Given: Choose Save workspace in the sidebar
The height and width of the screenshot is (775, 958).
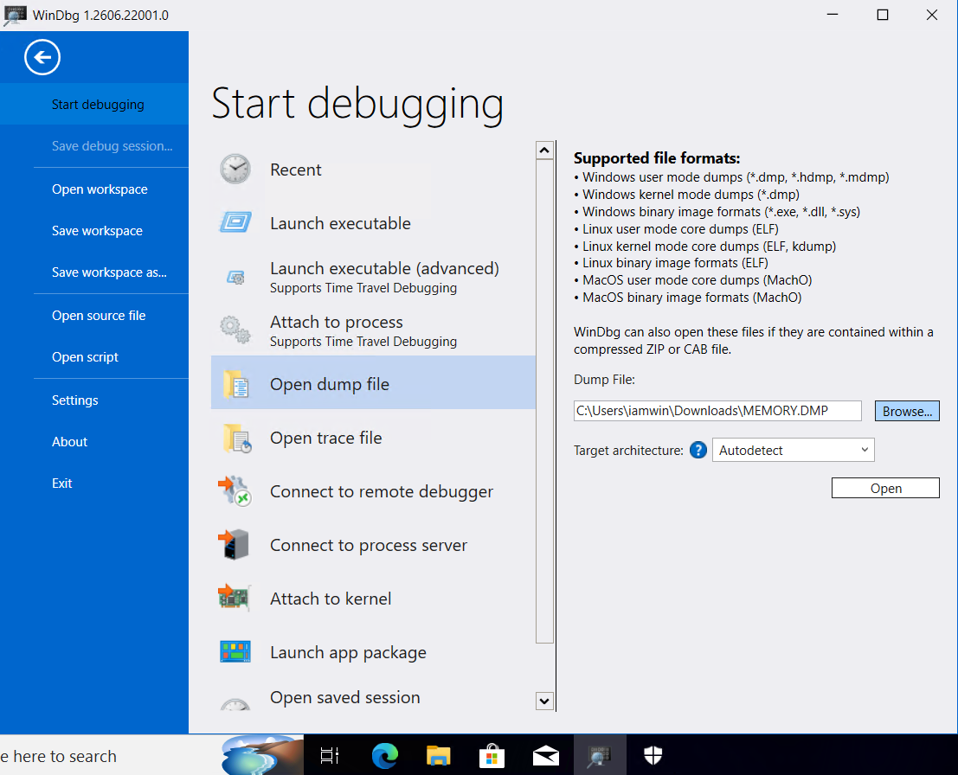Looking at the screenshot, I should [x=97, y=231].
